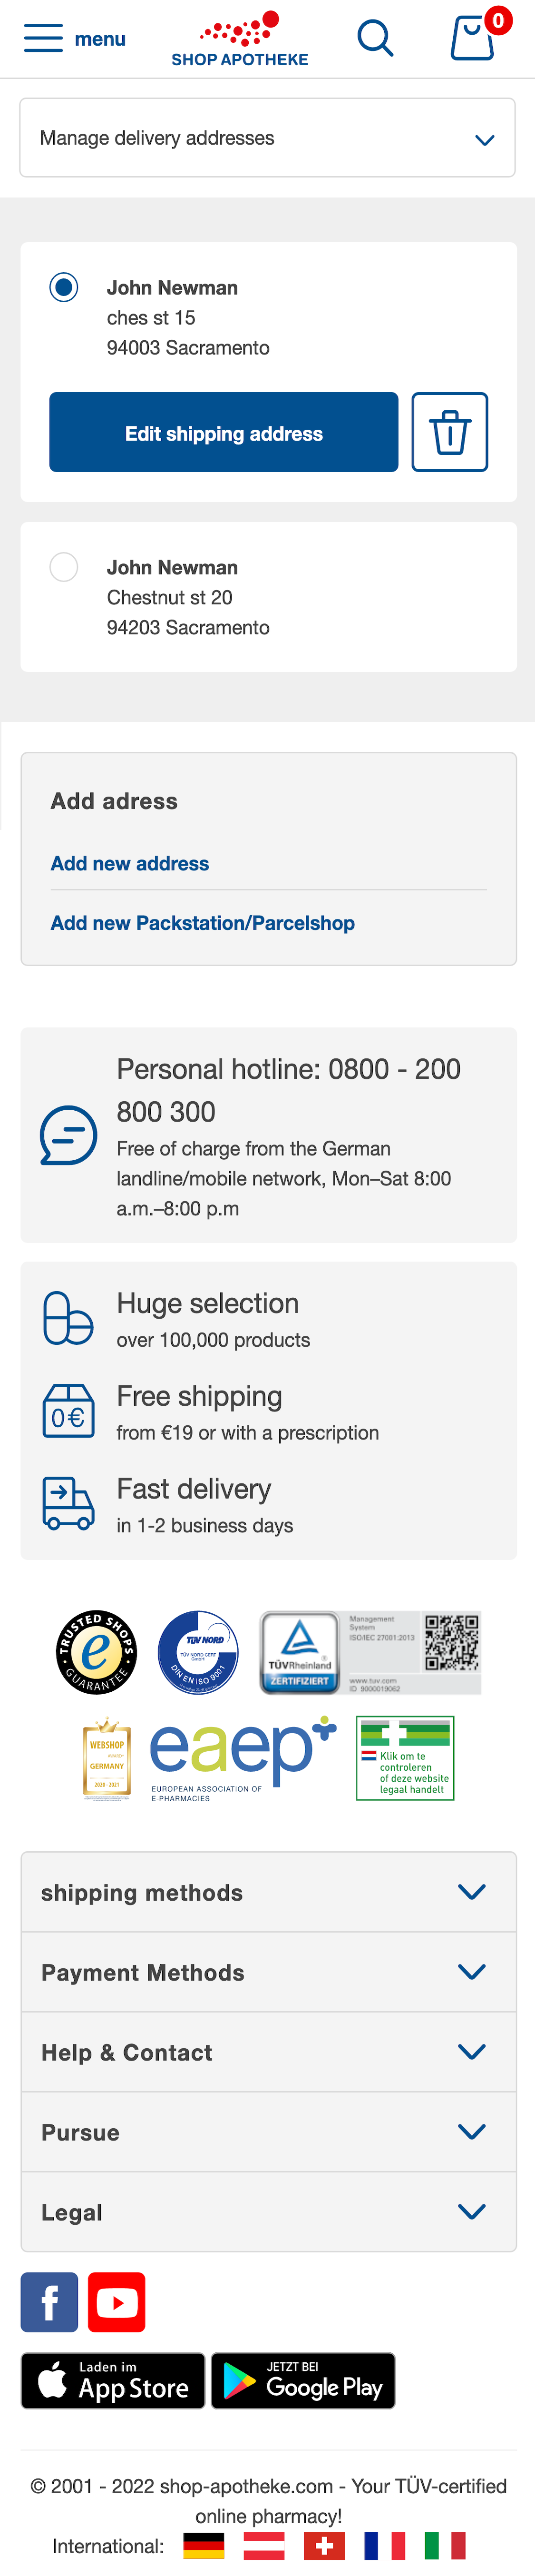This screenshot has height=2576, width=535.
Task: Expand the Payment Methods section
Action: (268, 1972)
